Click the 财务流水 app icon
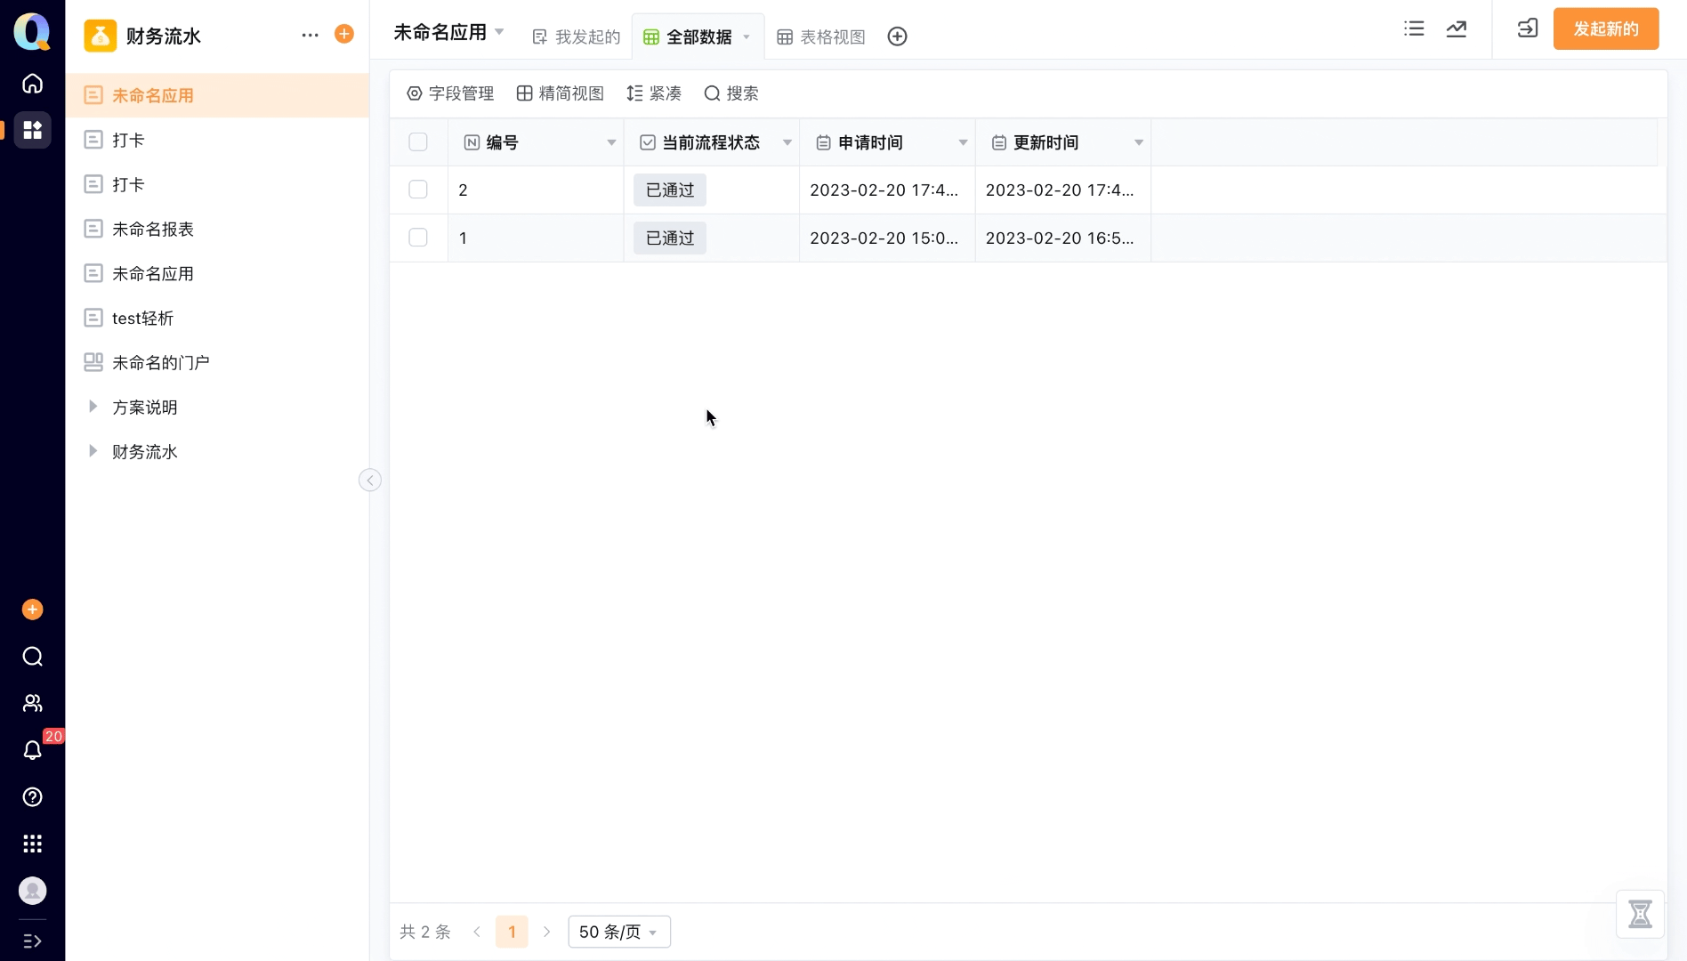This screenshot has height=961, width=1687. coord(100,36)
